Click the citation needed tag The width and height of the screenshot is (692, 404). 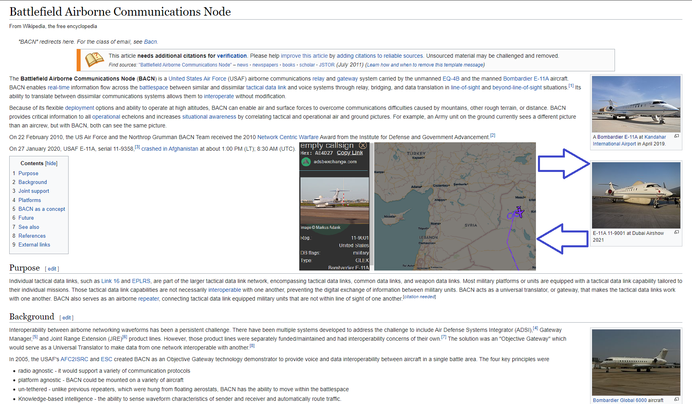419,297
